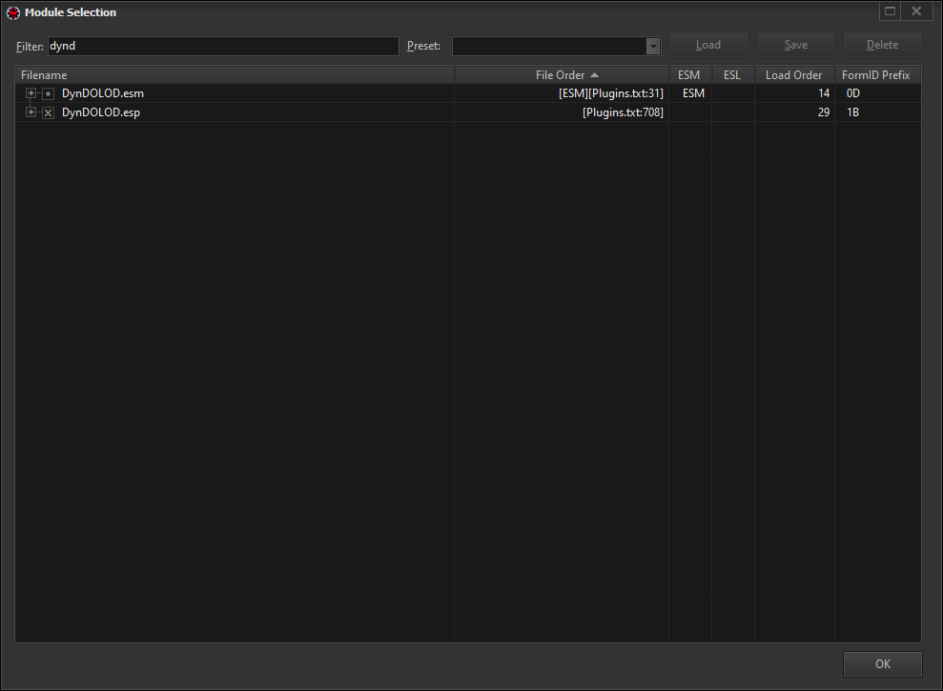Screen dimensions: 943x691
Task: Uncheck the DynDOLOD.esp checkbox
Action: (x=48, y=112)
